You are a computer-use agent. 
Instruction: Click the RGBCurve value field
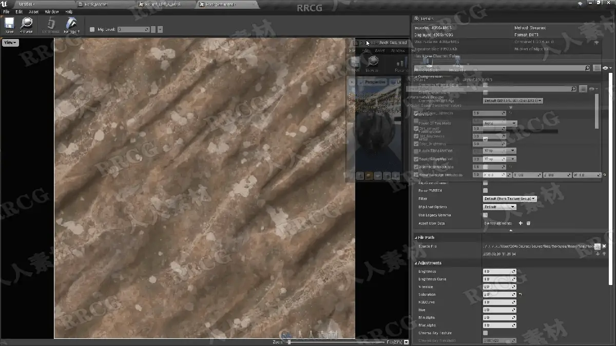(499, 302)
